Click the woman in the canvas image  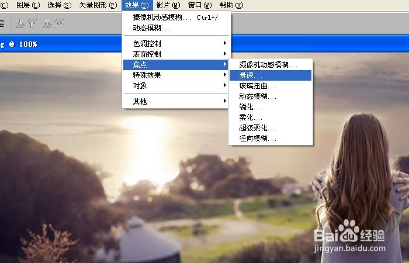361,188
